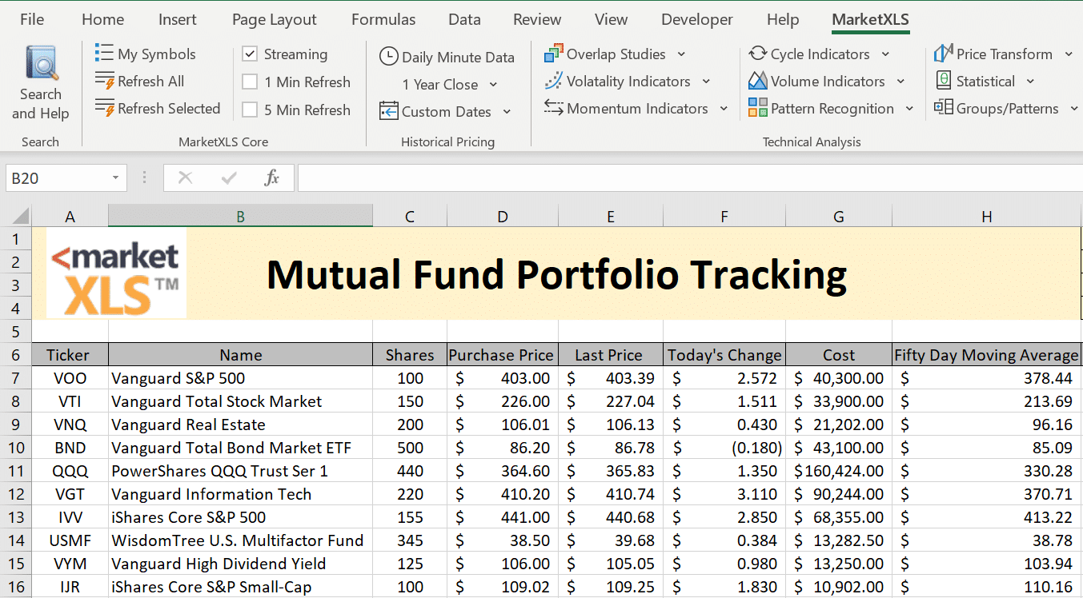Open the Name Box dropdown arrow
1083x598 pixels.
click(117, 177)
